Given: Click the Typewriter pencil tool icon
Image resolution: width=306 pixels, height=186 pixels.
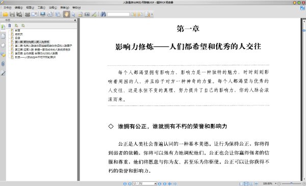Looking at the screenshot, I should pyautogui.click(x=94, y=14).
